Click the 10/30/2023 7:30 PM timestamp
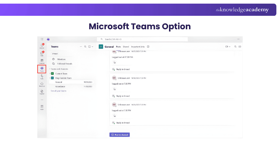This screenshot has width=280, height=148. [139, 78]
